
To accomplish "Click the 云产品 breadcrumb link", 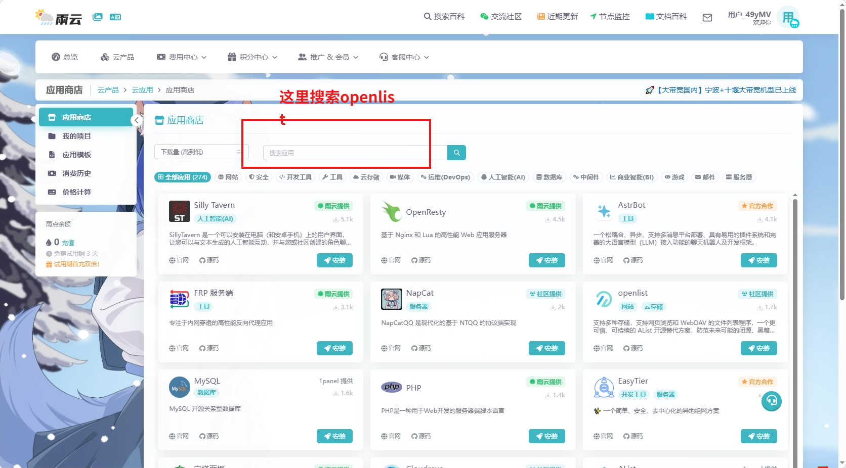I will point(108,90).
